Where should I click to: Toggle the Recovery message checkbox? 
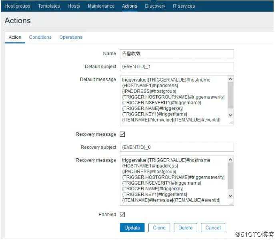pos(122,134)
